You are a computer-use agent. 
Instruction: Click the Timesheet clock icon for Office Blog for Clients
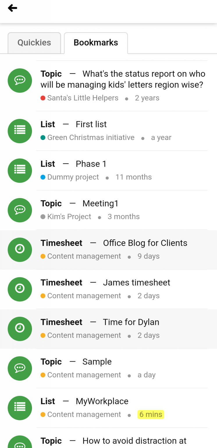coord(19,250)
